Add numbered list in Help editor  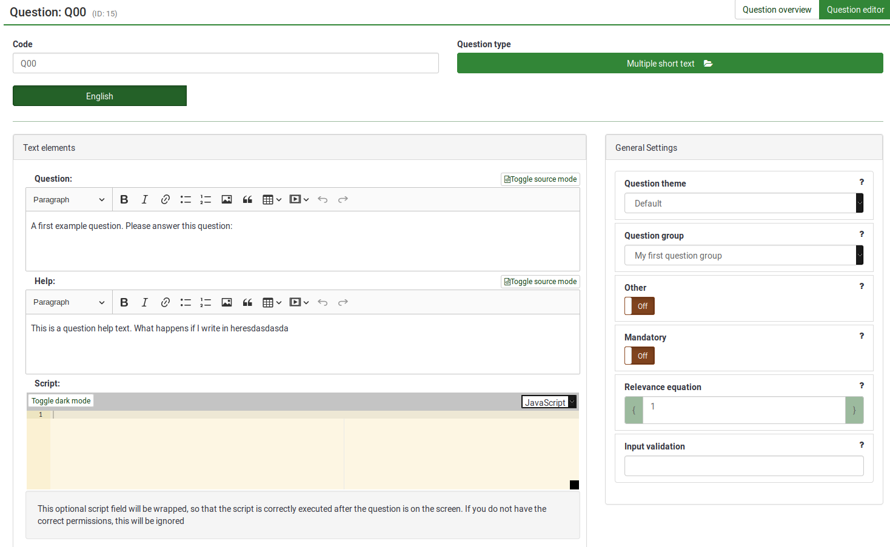[206, 302]
